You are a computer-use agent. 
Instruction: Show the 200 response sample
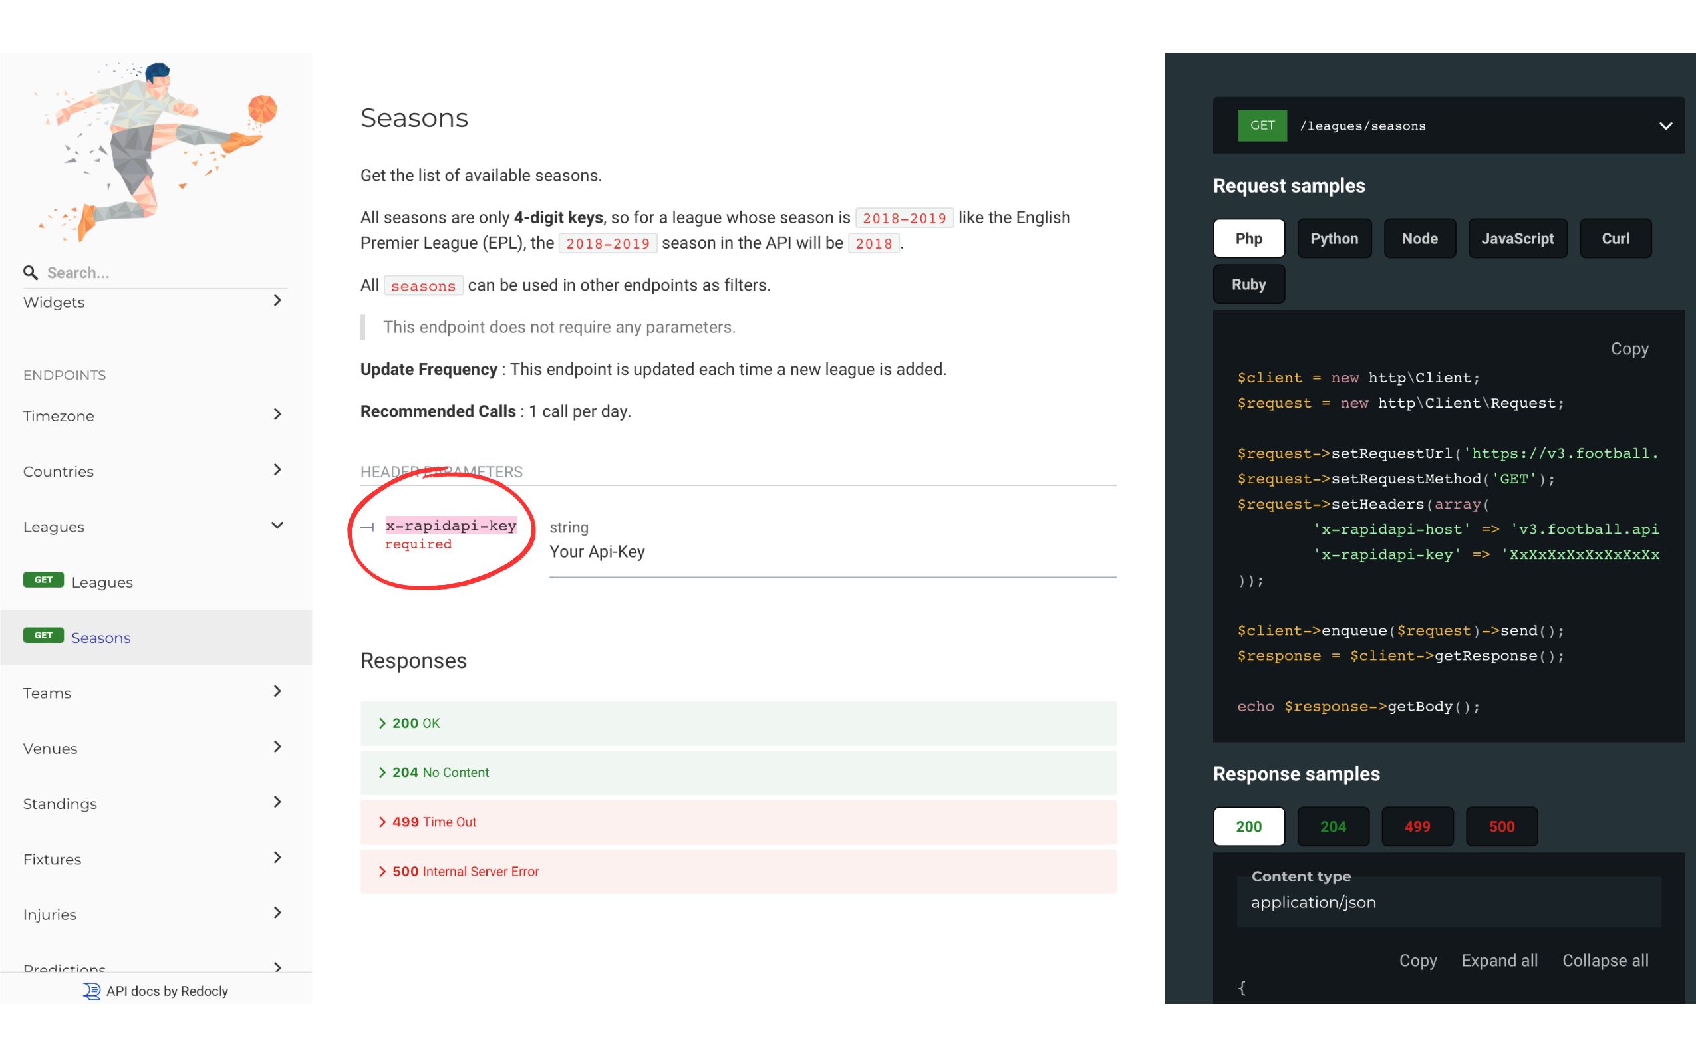pyautogui.click(x=1248, y=826)
